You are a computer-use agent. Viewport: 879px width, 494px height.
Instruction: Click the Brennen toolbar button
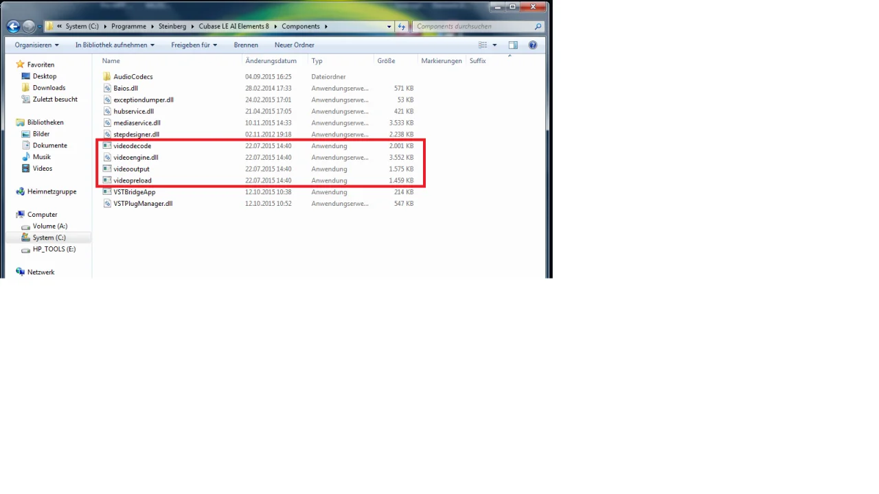246,45
